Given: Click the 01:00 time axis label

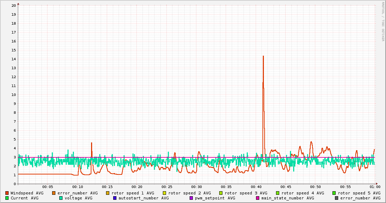Looking at the screenshot, I should coord(375,187).
